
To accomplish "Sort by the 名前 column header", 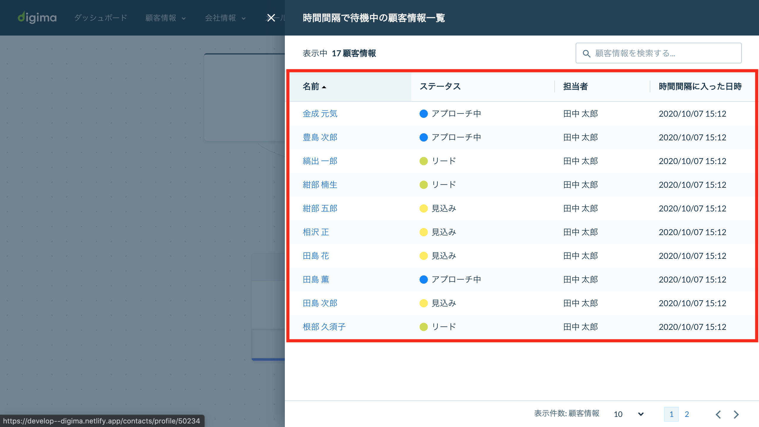I will click(311, 86).
